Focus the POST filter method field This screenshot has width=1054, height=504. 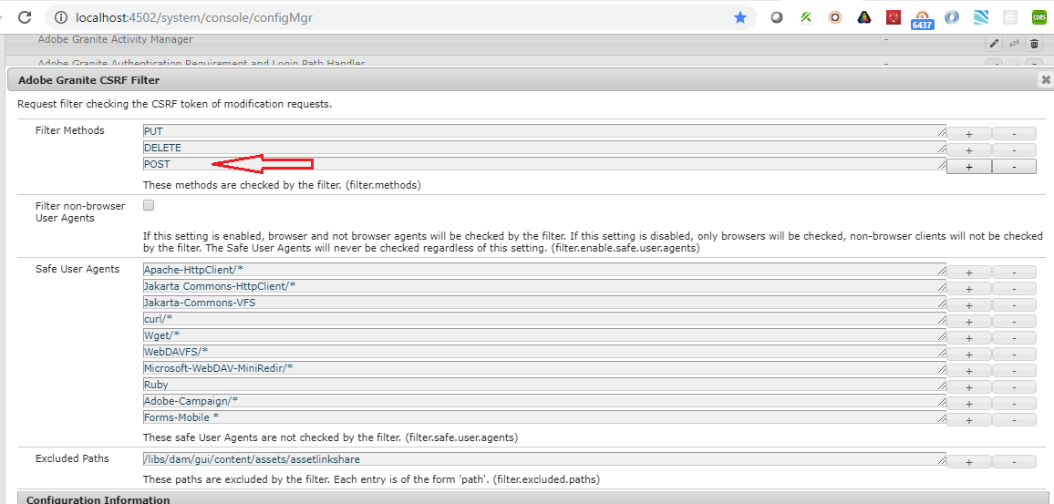544,164
